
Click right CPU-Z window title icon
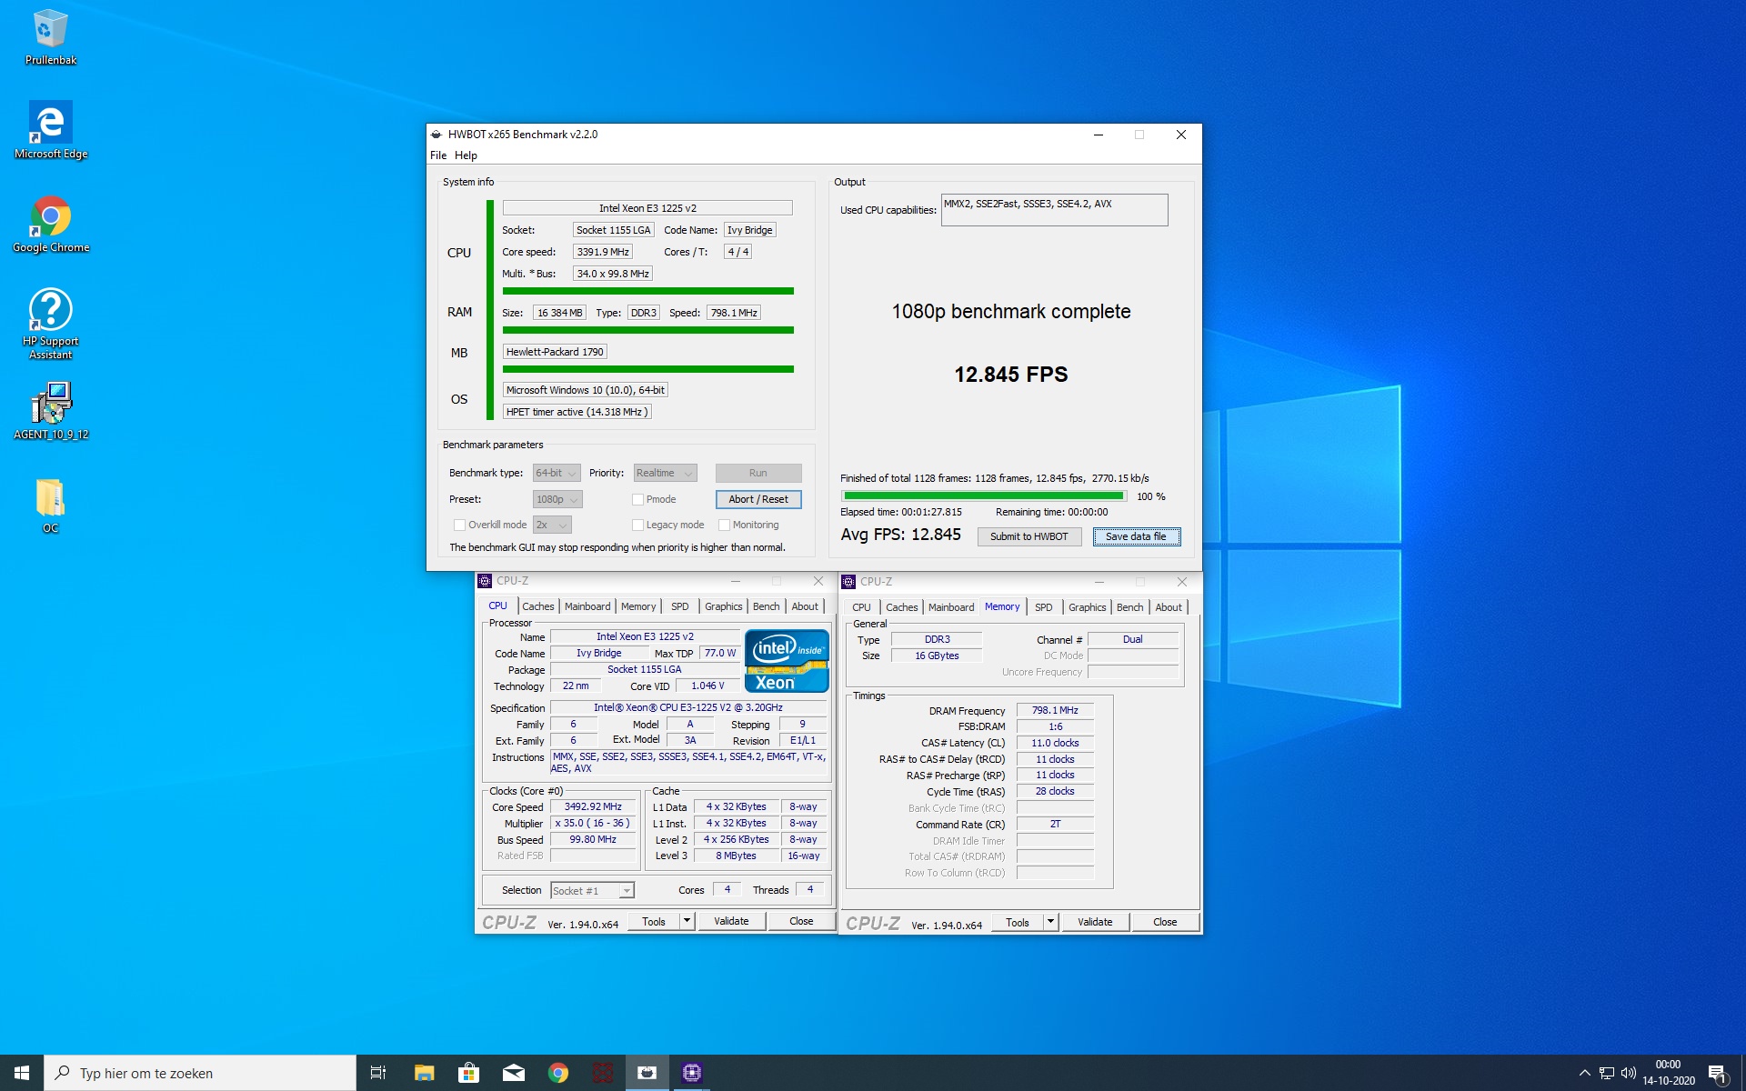click(848, 582)
